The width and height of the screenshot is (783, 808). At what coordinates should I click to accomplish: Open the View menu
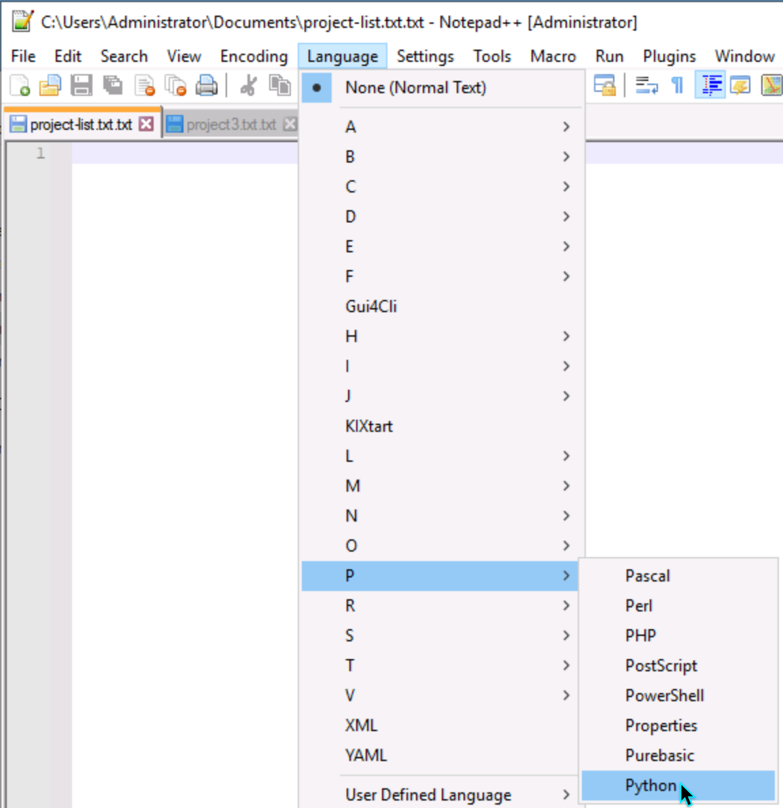pos(184,56)
